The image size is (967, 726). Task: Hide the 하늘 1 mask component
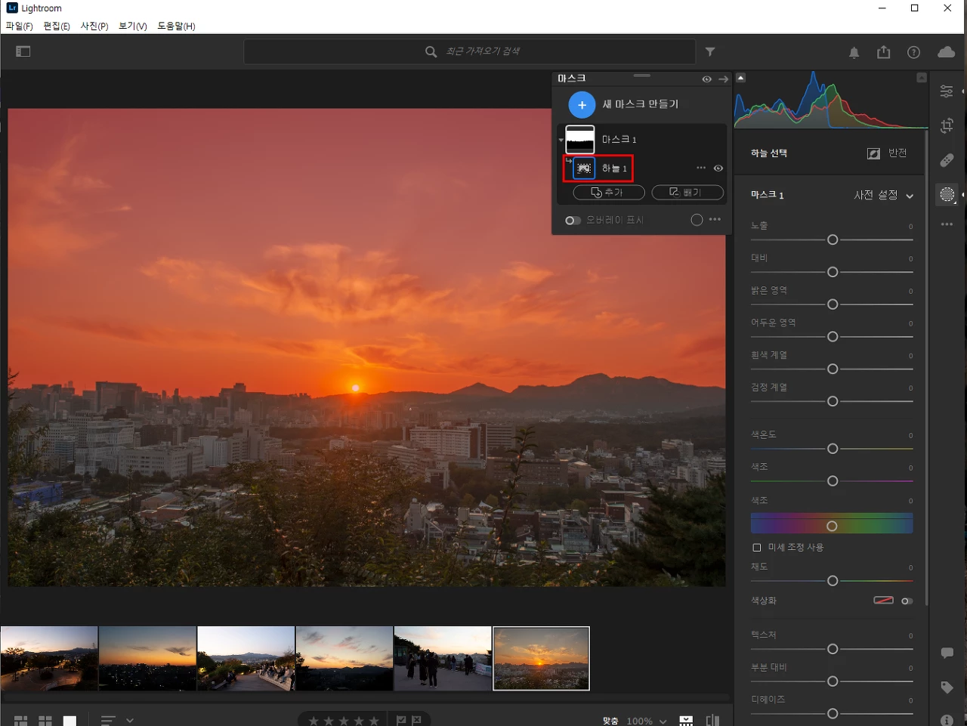click(718, 168)
